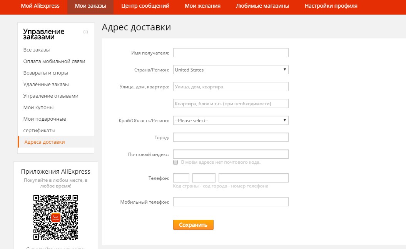This screenshot has height=249, width=406.
Task: Expand the Край/Область/Регион dropdown
Action: click(x=231, y=120)
